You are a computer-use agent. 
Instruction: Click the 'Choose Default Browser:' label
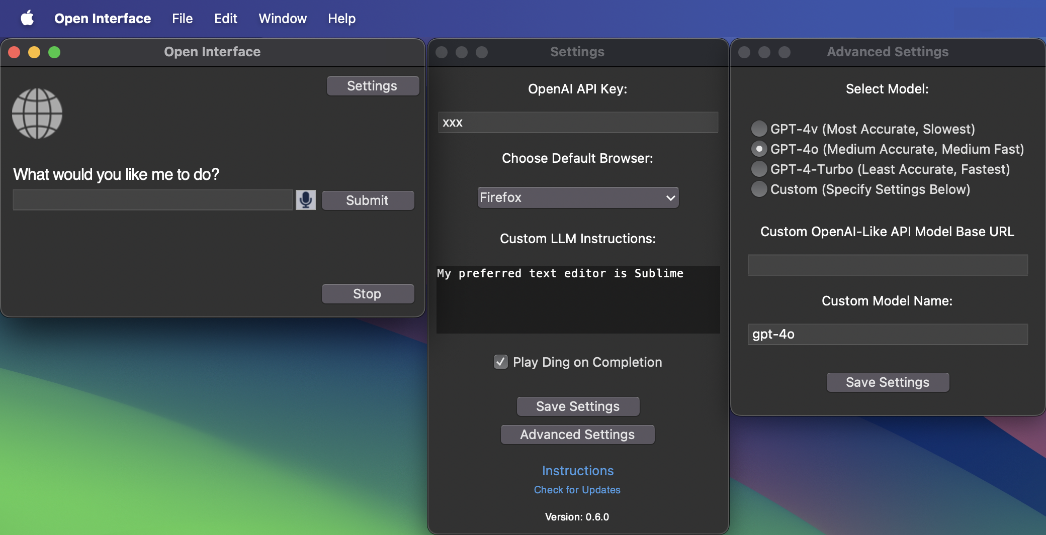pos(577,158)
